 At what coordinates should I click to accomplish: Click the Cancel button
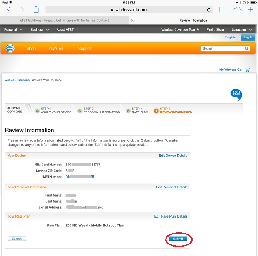pos(17,239)
